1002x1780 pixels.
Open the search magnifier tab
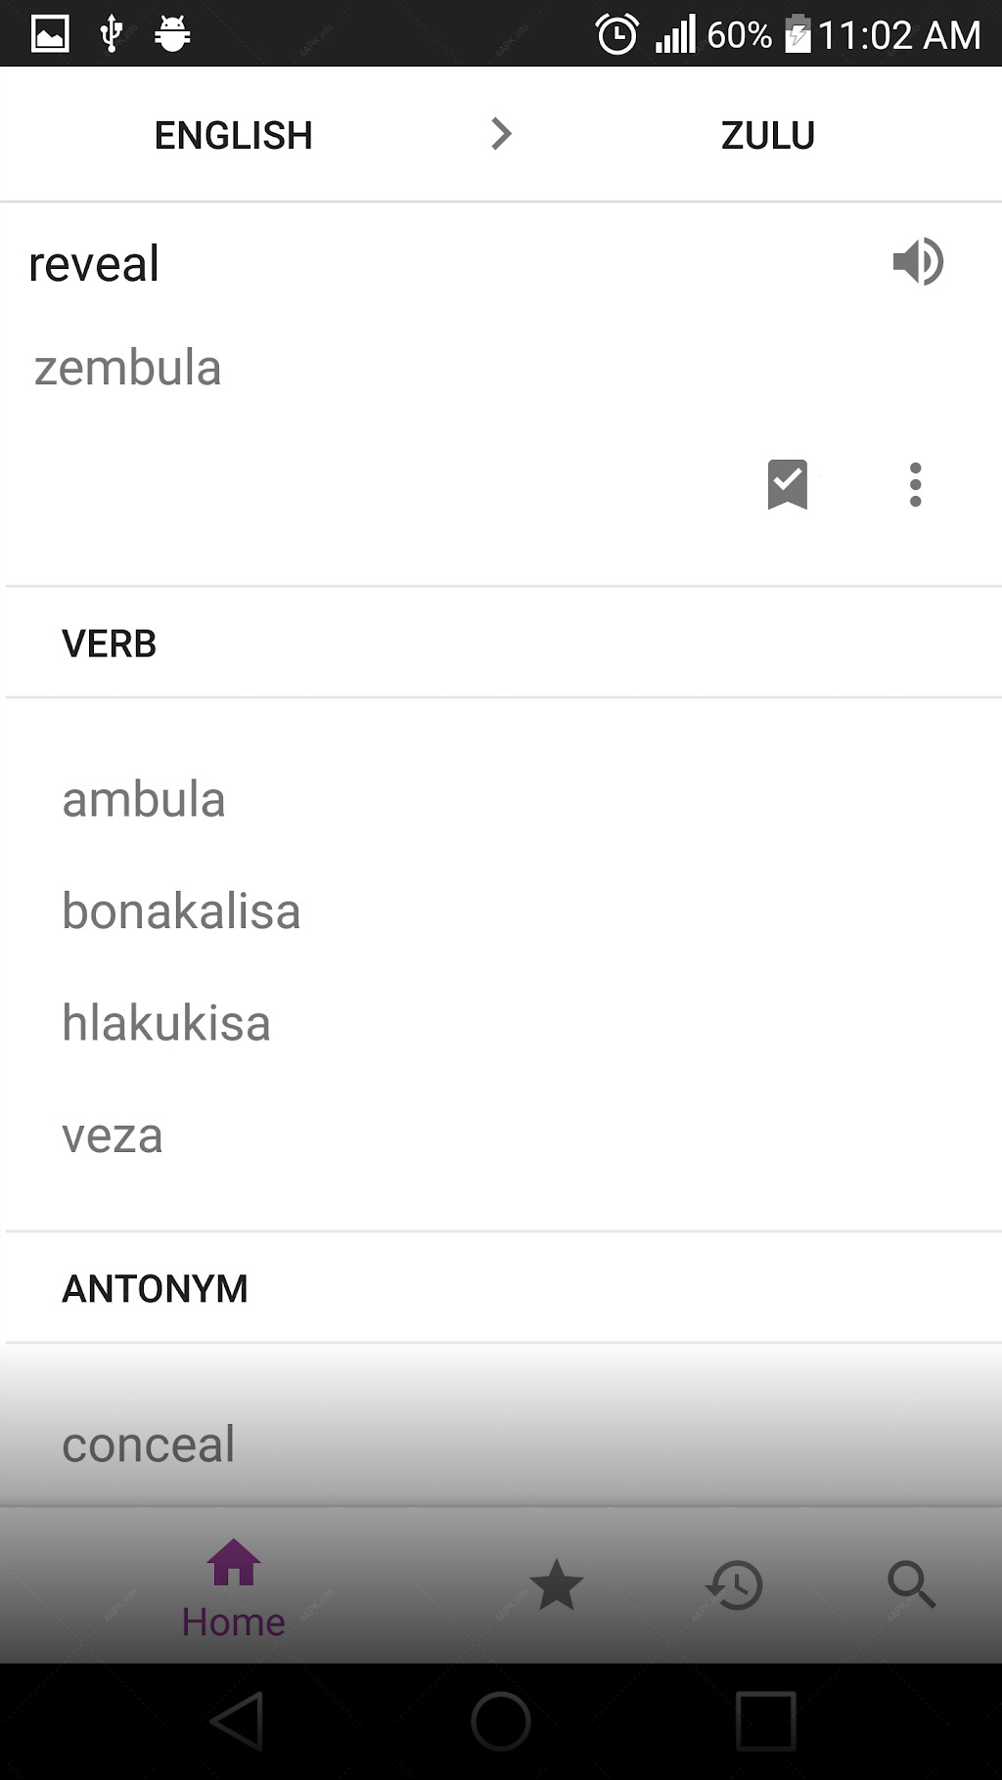pos(911,1584)
